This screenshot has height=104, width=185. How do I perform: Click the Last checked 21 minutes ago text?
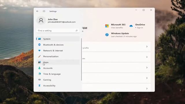[124, 36]
